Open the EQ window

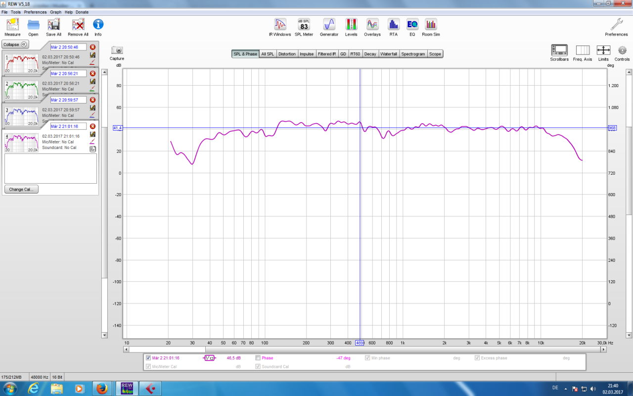(x=412, y=27)
